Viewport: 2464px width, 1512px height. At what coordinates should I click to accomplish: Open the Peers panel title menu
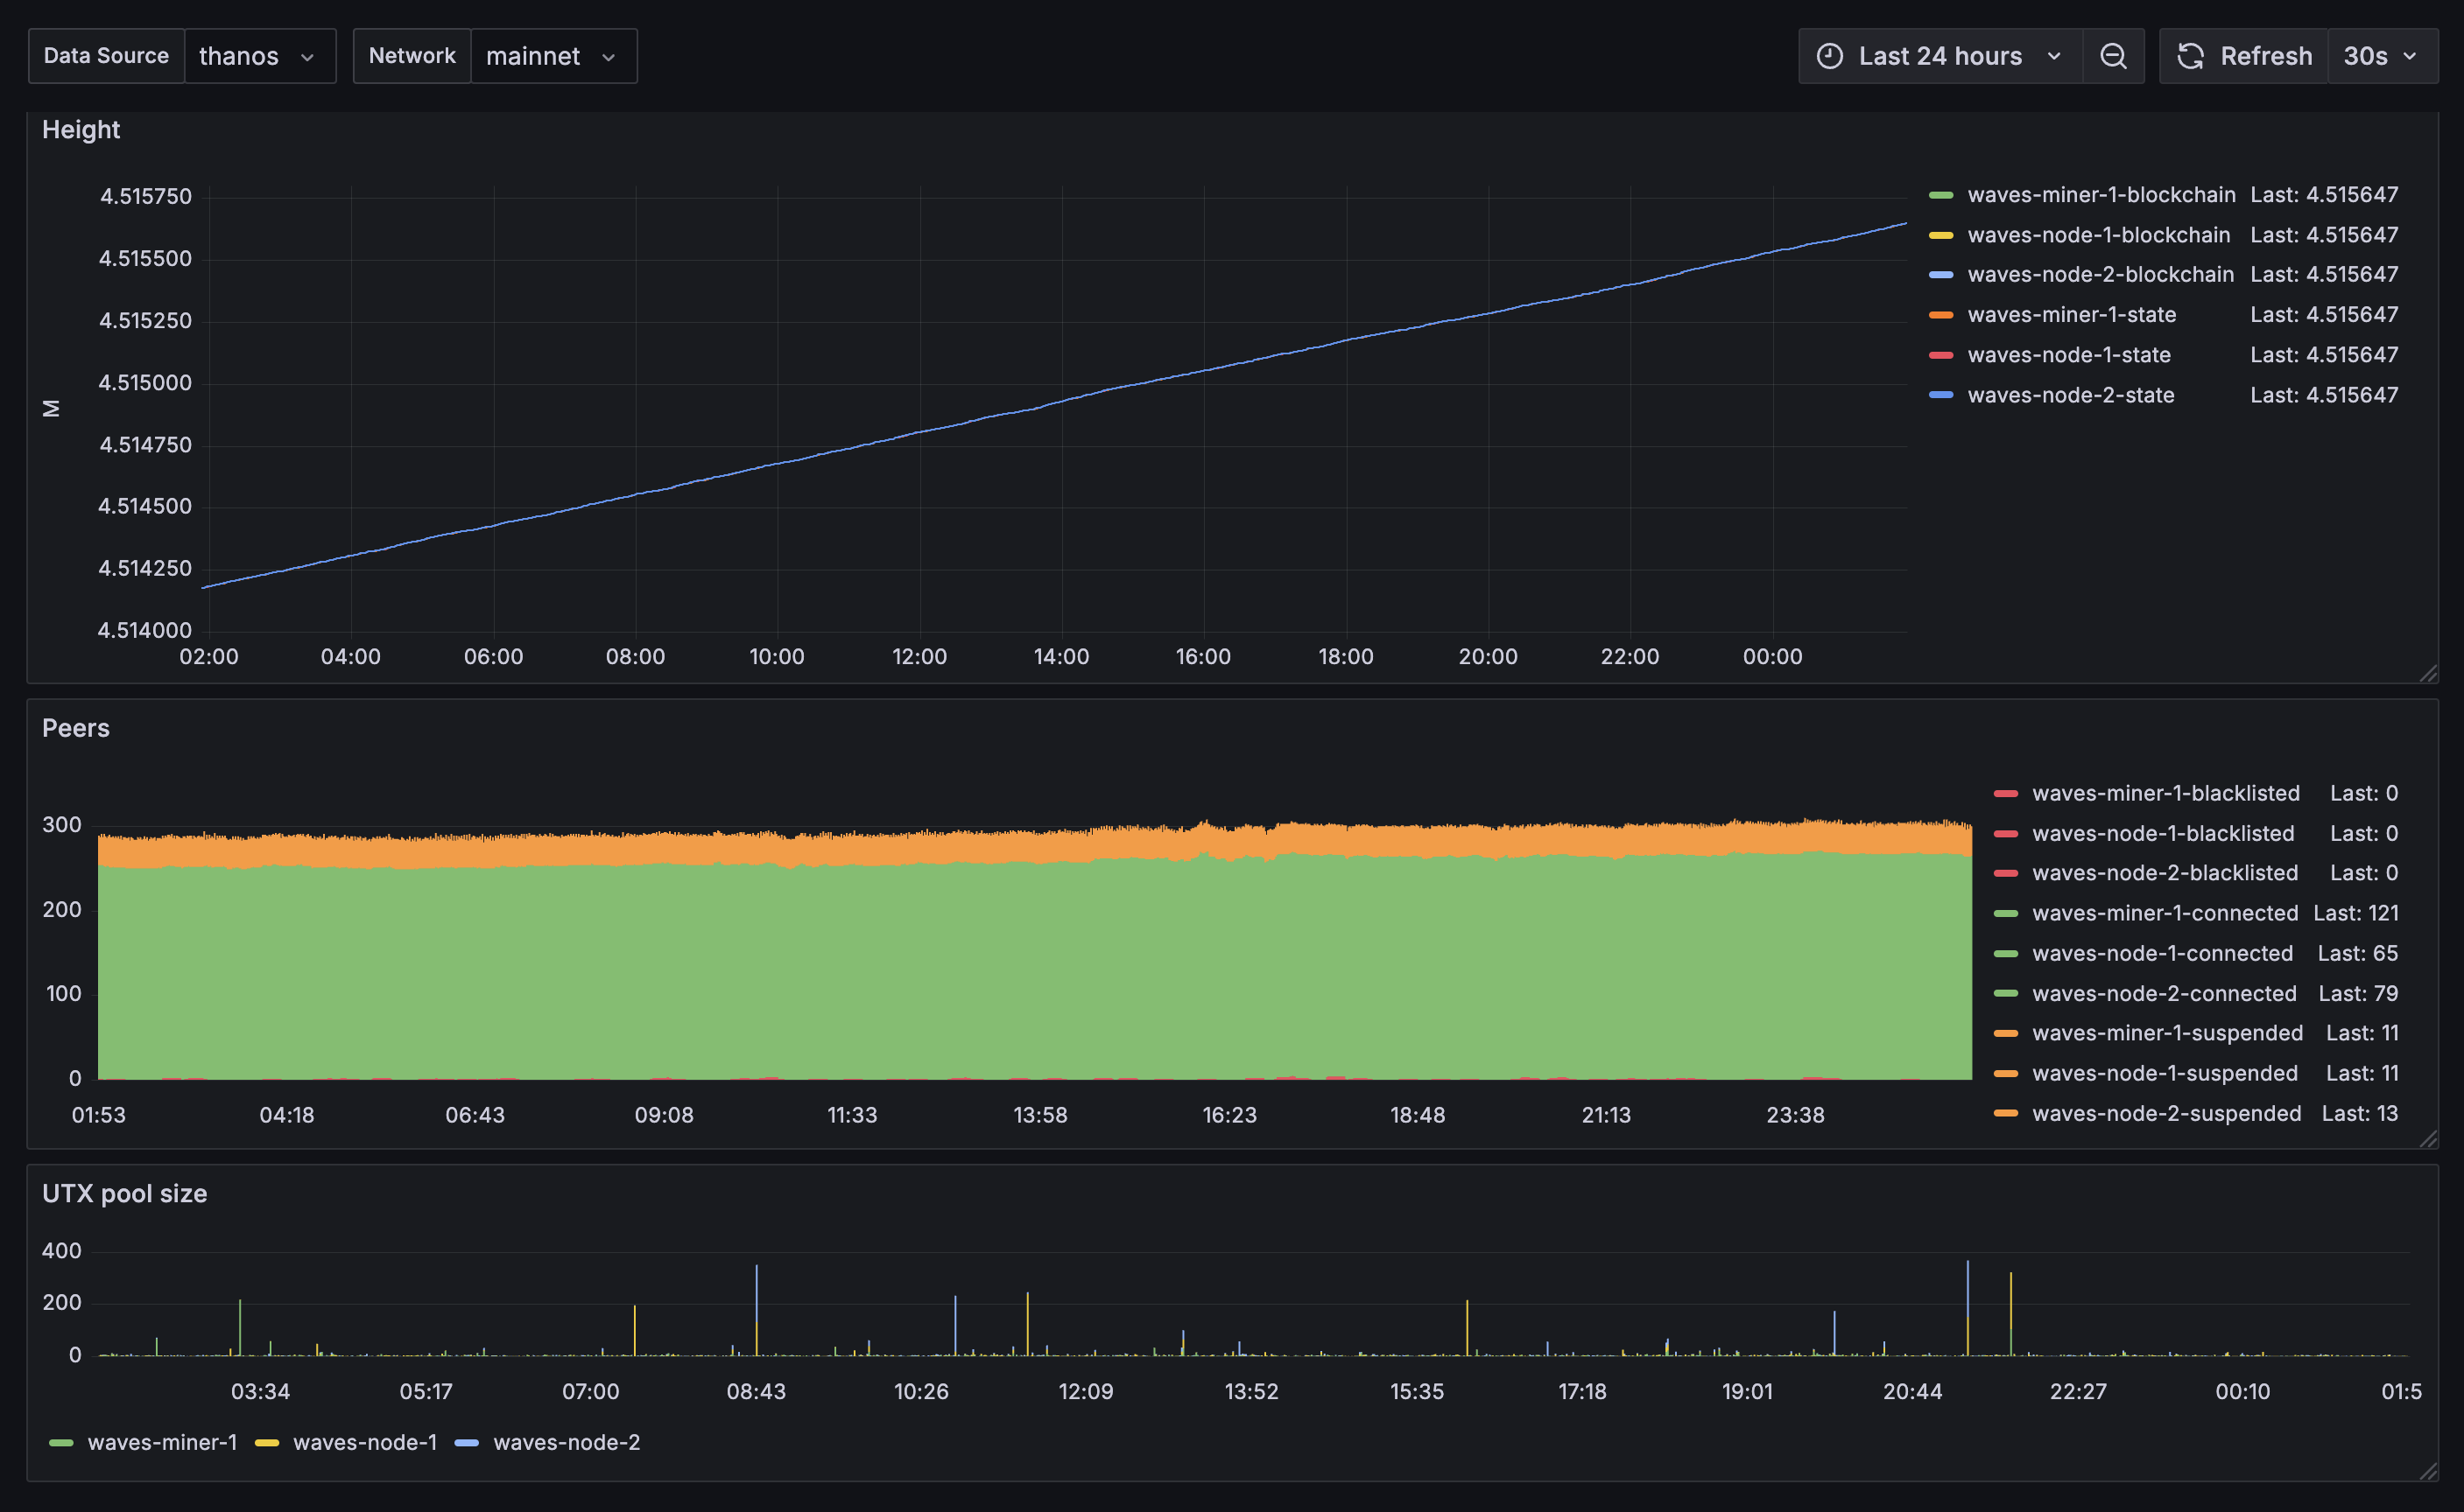[76, 728]
